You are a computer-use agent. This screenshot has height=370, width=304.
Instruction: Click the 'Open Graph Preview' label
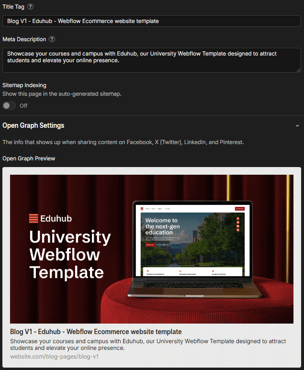coord(29,158)
